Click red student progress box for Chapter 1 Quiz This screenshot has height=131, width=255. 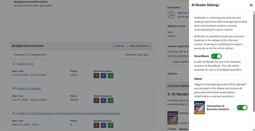[x=96, y=76]
